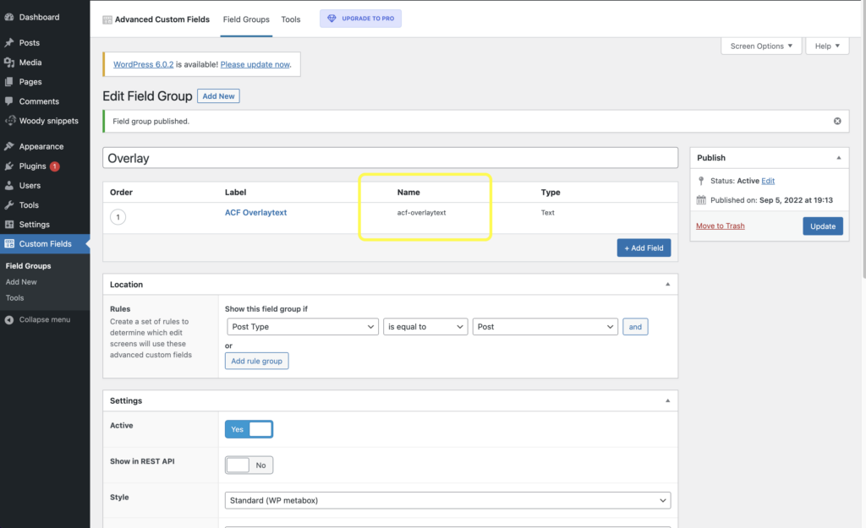Open the ACF Overlaytext field
The width and height of the screenshot is (866, 528).
click(255, 212)
